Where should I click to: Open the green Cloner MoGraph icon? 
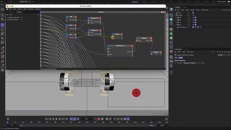point(171,34)
